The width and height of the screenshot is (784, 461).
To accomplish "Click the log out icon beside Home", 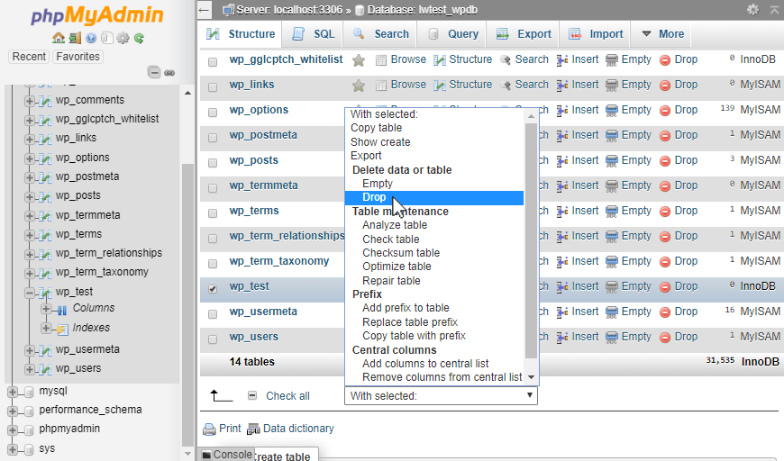I will pos(75,38).
